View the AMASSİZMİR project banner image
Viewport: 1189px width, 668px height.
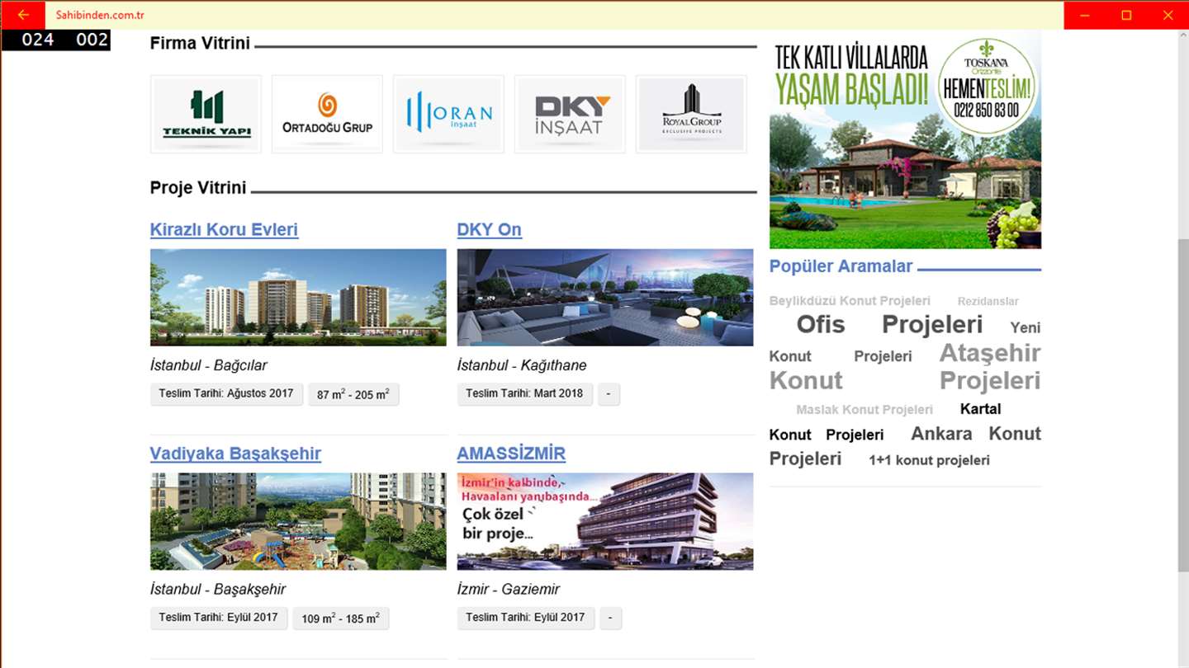605,521
